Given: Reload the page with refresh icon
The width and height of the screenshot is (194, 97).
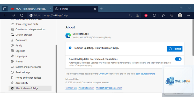Looking at the screenshot, I should coord(22,15).
